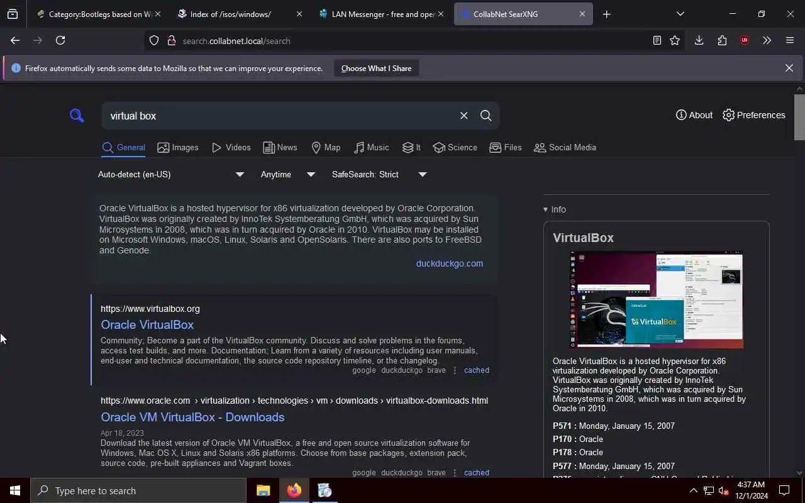Switch to Images category
The width and height of the screenshot is (805, 503).
[x=178, y=148]
